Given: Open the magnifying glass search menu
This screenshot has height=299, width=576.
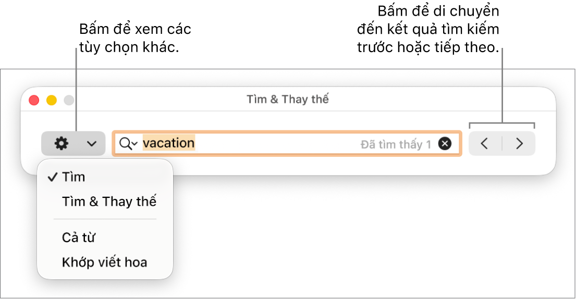Looking at the screenshot, I should 129,144.
